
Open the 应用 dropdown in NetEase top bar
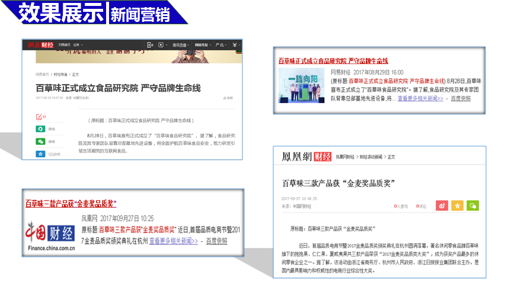pos(78,45)
